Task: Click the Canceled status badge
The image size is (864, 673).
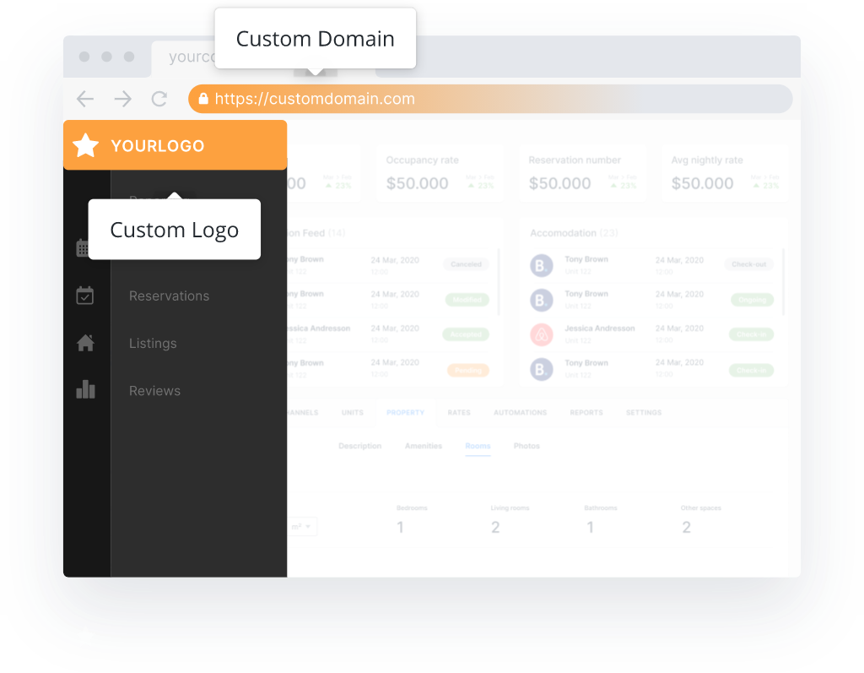Action: (466, 264)
